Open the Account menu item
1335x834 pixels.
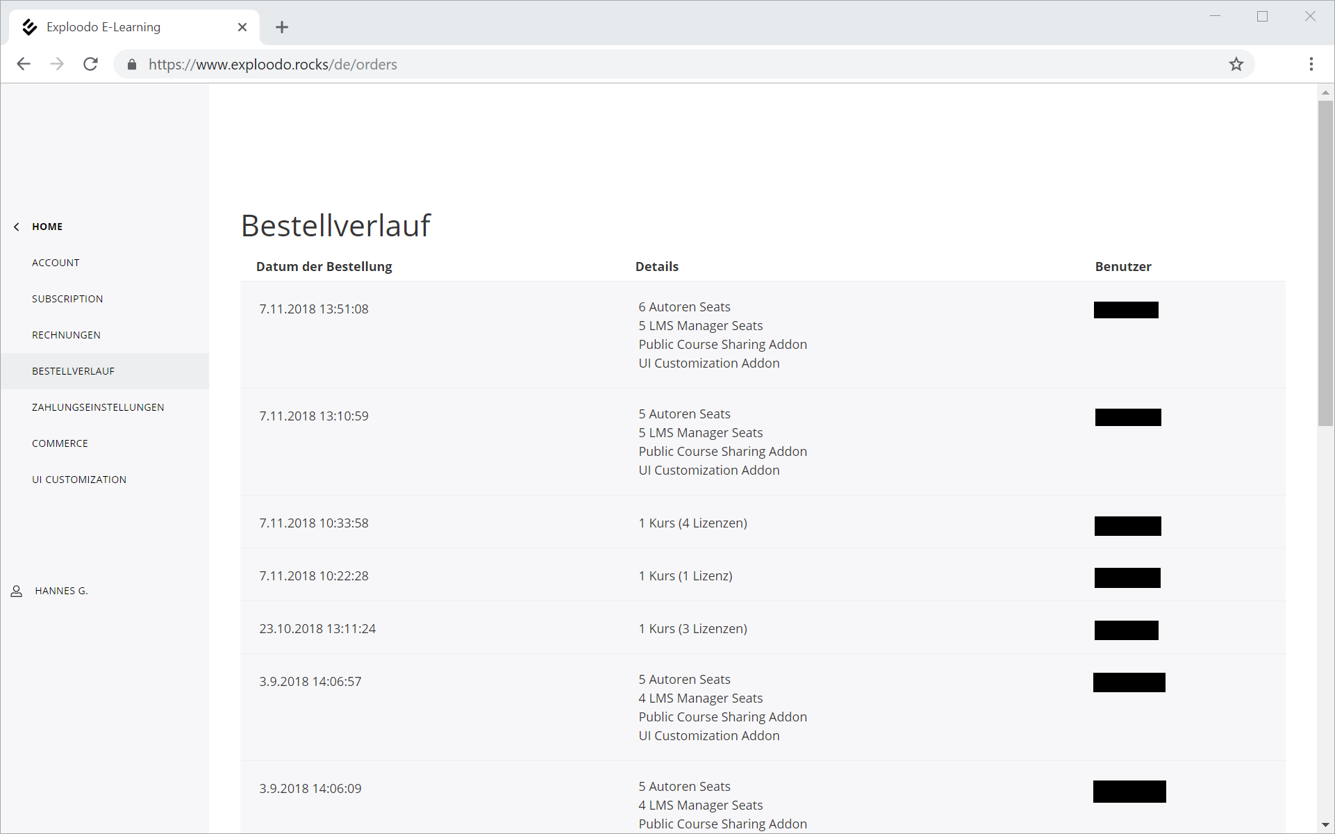click(56, 263)
